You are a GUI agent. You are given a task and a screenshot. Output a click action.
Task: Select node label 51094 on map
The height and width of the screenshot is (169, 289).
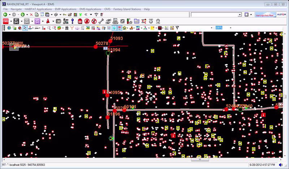[x=114, y=50]
